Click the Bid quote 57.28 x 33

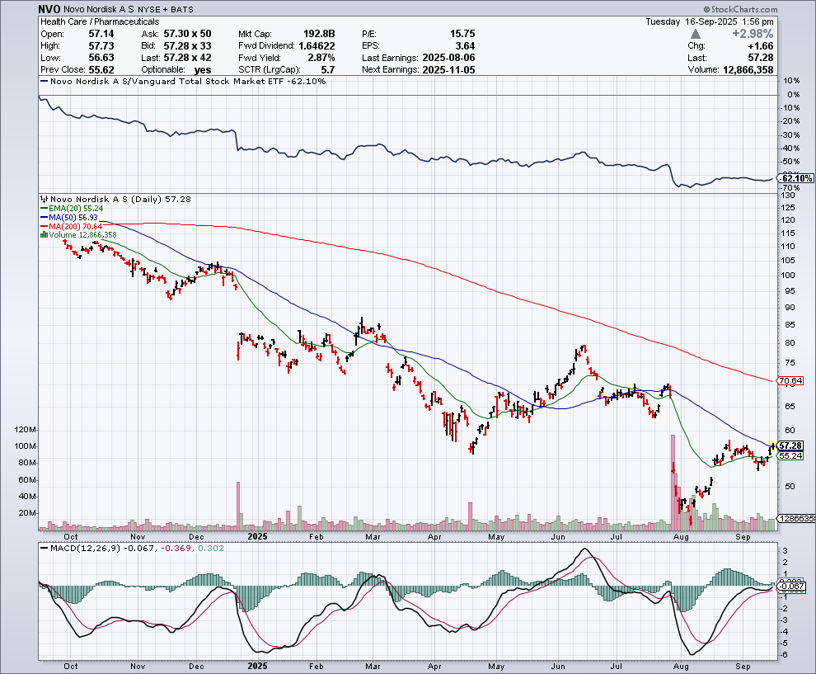(x=187, y=45)
